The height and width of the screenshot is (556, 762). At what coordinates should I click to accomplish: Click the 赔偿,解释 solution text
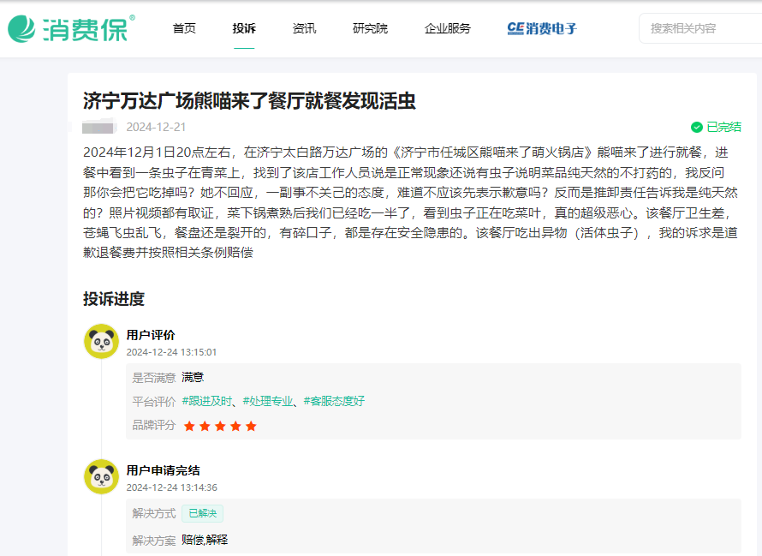(x=205, y=540)
